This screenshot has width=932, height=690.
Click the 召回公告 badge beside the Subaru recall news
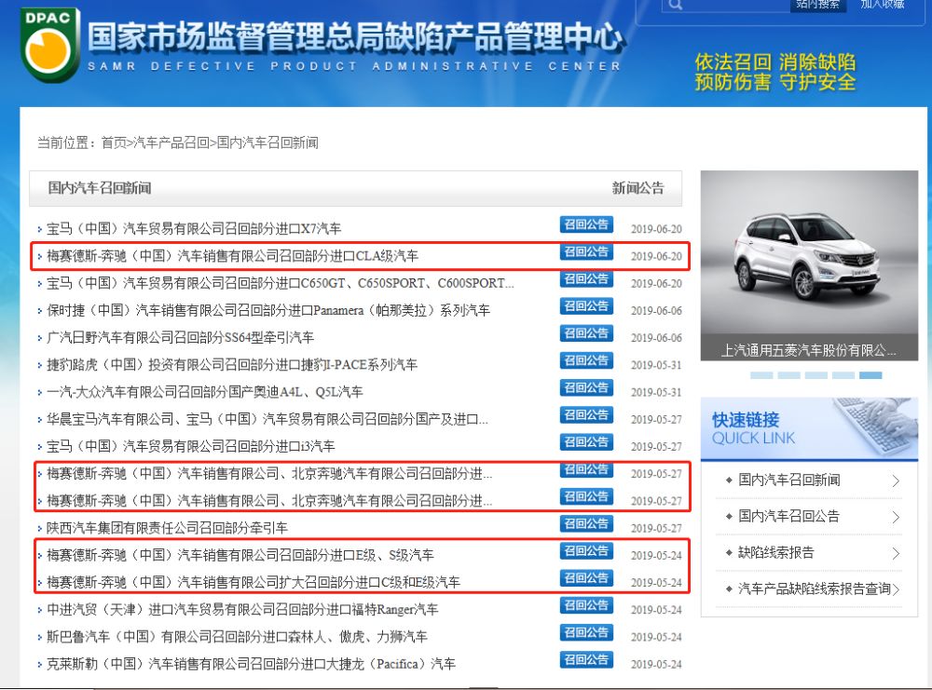(586, 632)
